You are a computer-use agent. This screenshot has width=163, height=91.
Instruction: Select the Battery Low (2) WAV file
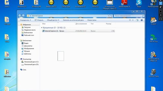[51, 4]
